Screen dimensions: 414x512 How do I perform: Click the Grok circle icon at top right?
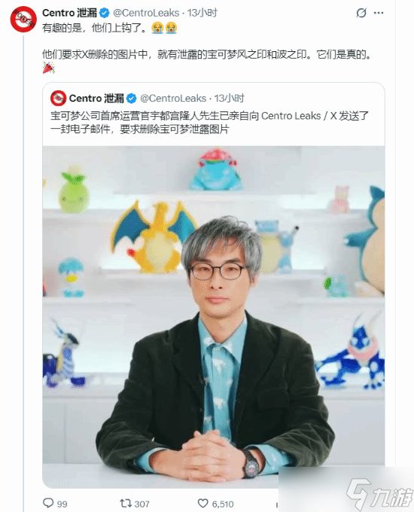coord(361,13)
